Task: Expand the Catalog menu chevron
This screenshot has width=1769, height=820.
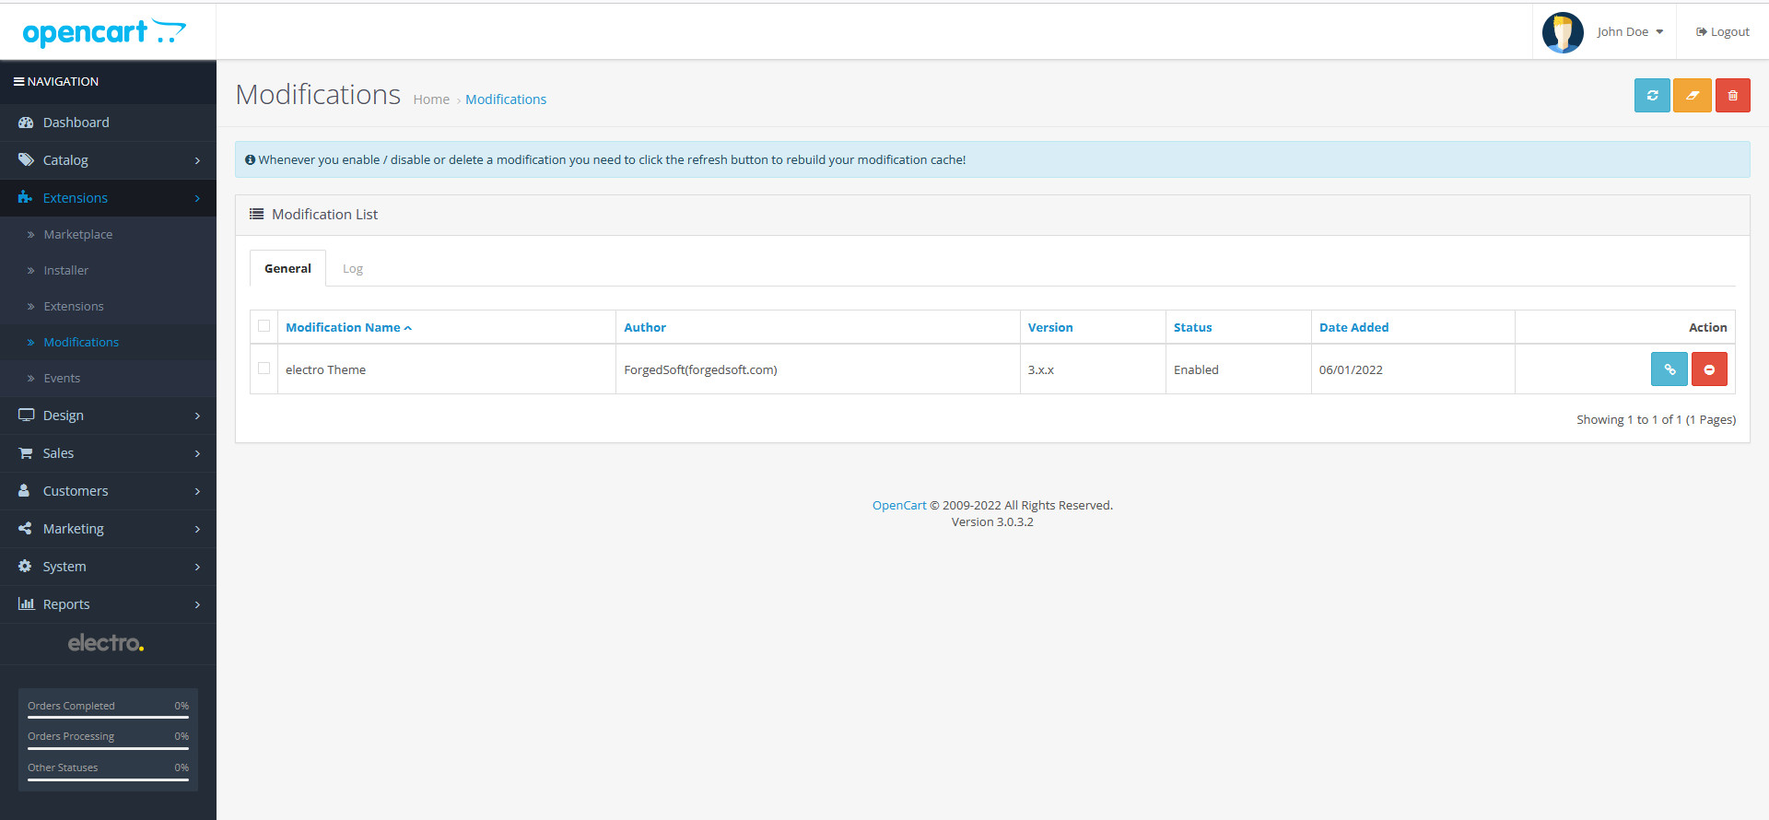Action: pyautogui.click(x=197, y=160)
